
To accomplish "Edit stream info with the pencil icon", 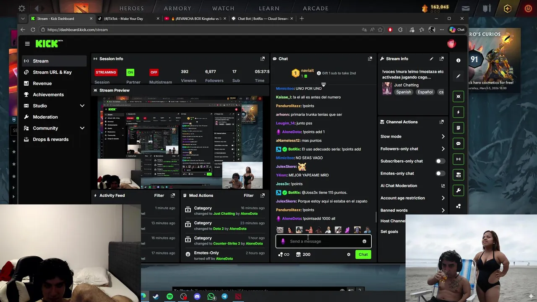I will pos(431,59).
